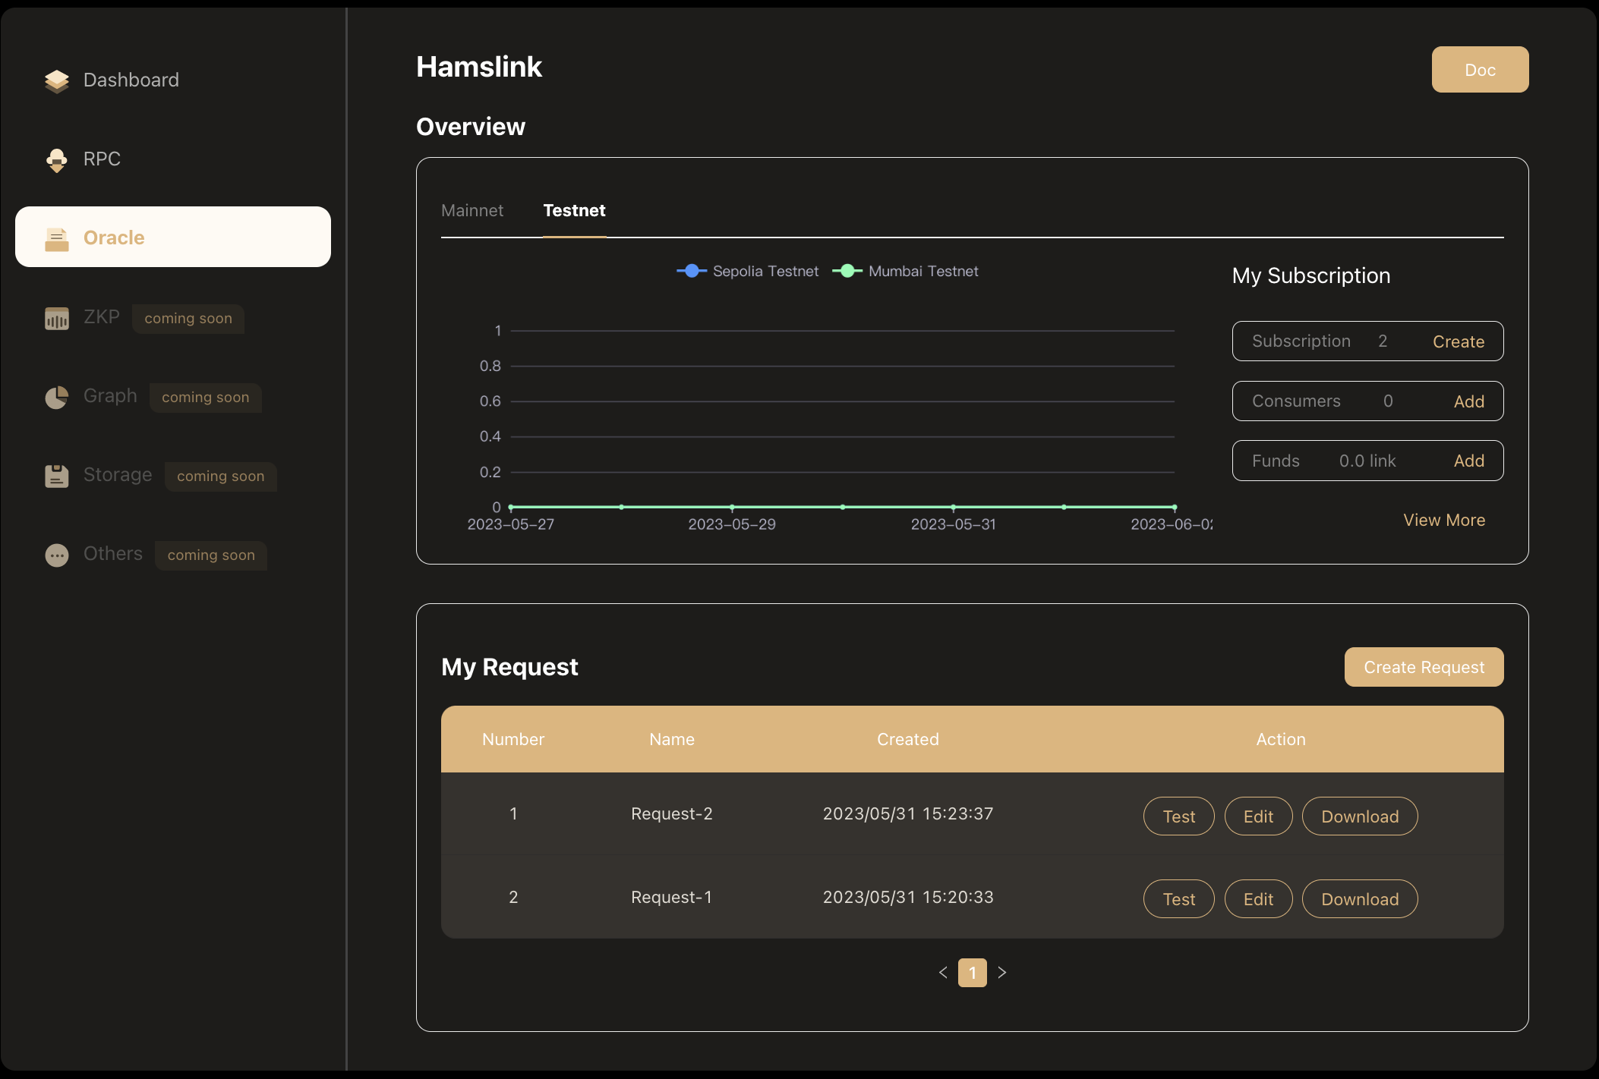Click page 1 pagination indicator

973,972
